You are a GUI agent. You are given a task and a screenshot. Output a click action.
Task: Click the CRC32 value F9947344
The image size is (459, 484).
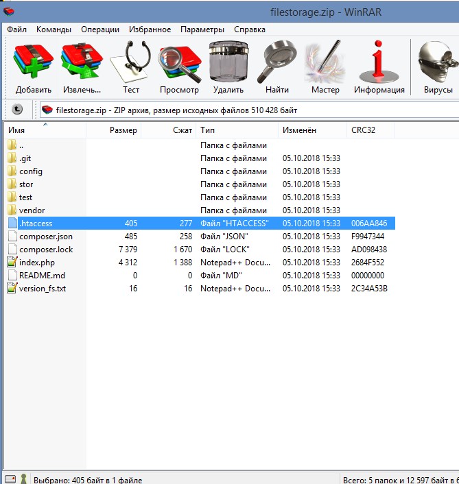point(368,237)
